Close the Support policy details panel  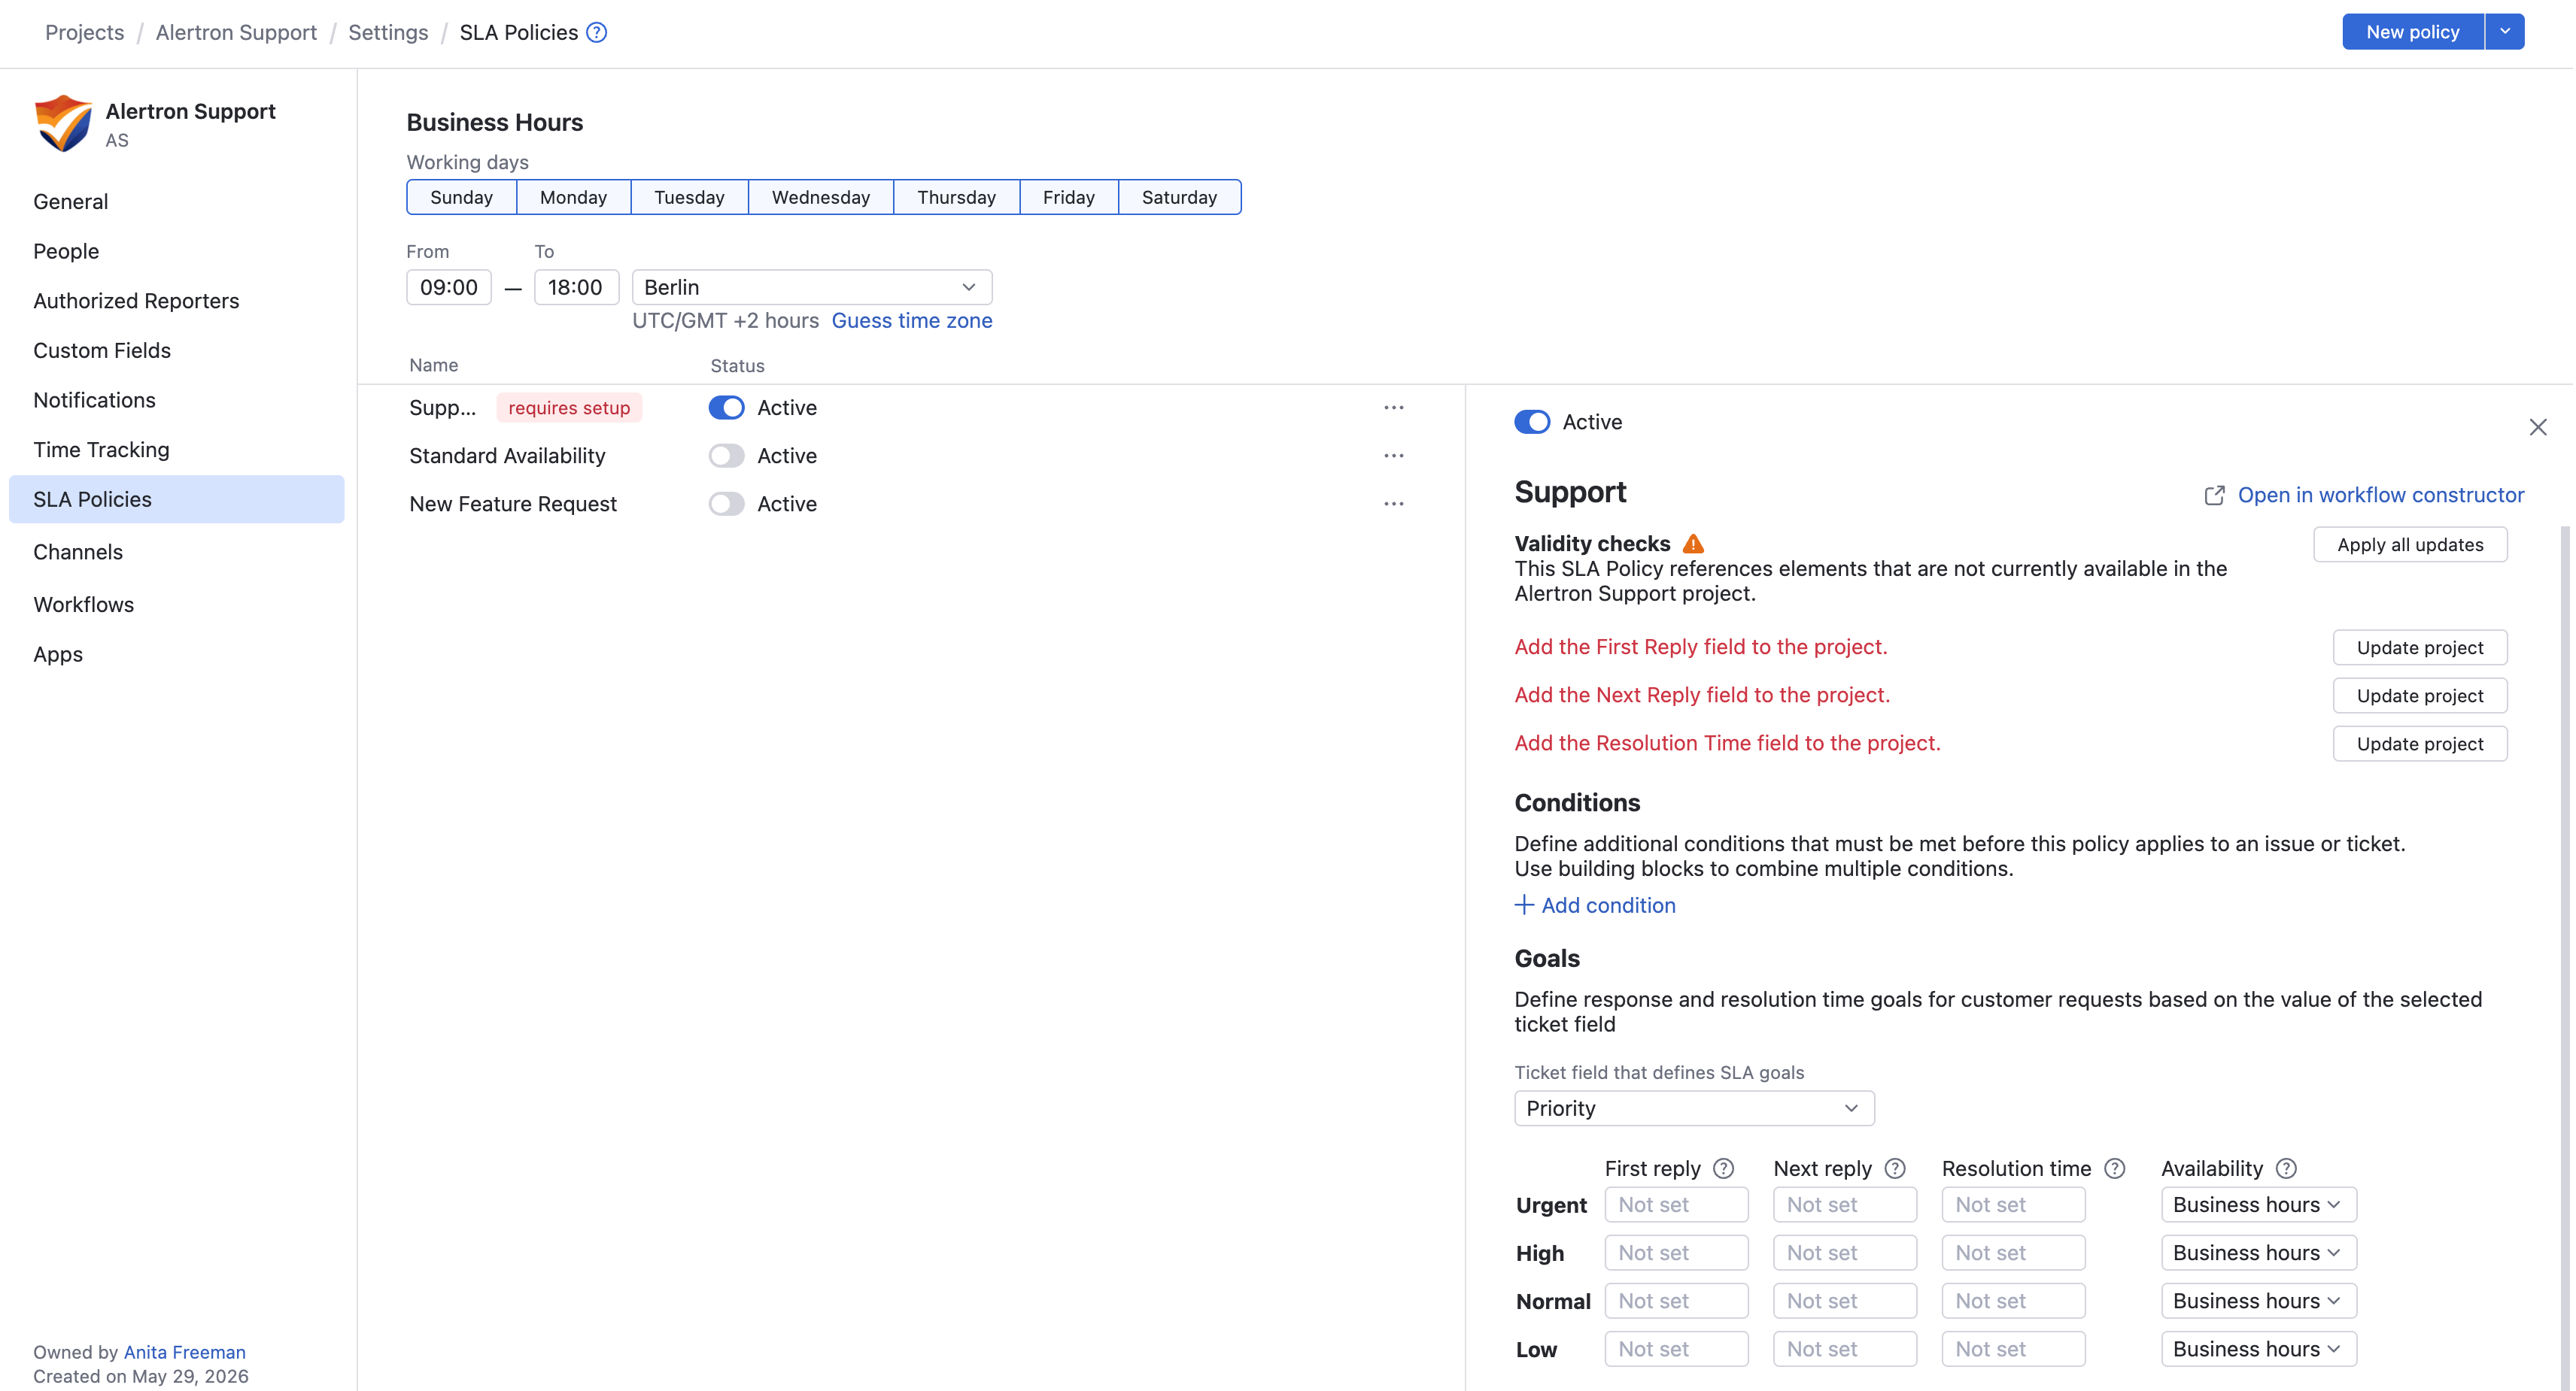2538,428
